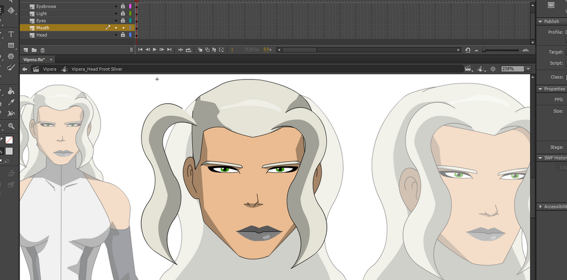This screenshot has width=567, height=280.
Task: Click the 238% zoom field
Action: pyautogui.click(x=513, y=69)
